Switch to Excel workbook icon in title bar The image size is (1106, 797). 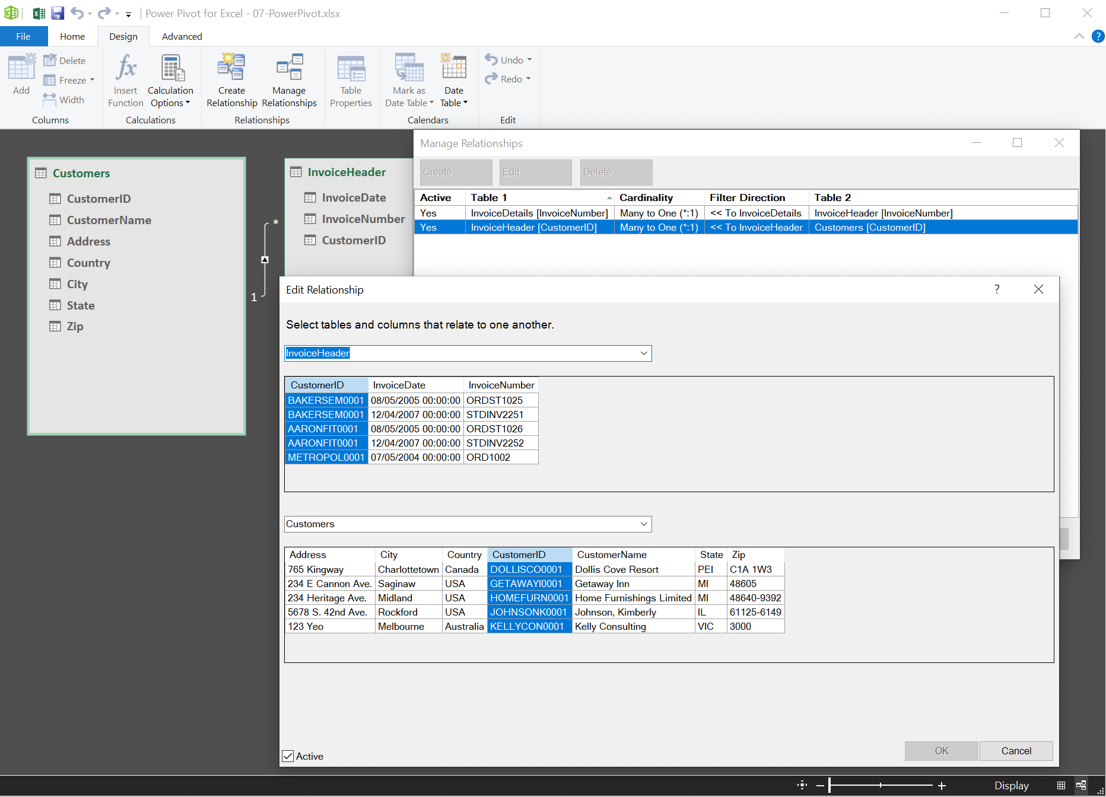(39, 13)
